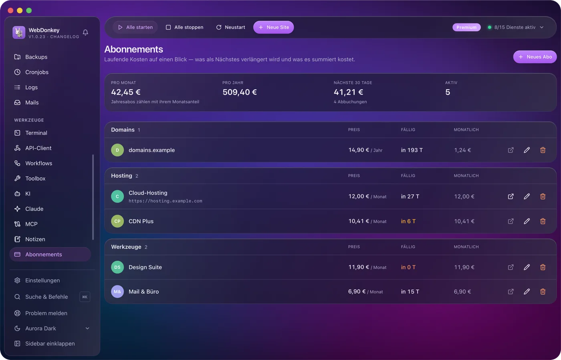Delete the domains.example subscription

[x=543, y=150]
